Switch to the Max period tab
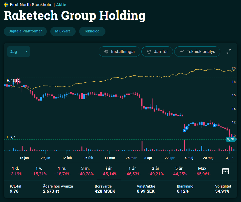 pos(202,171)
